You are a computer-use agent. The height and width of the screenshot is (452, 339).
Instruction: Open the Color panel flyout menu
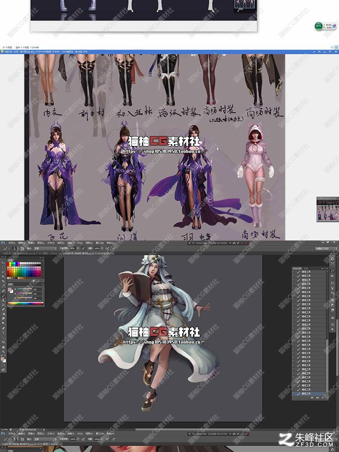(43, 284)
